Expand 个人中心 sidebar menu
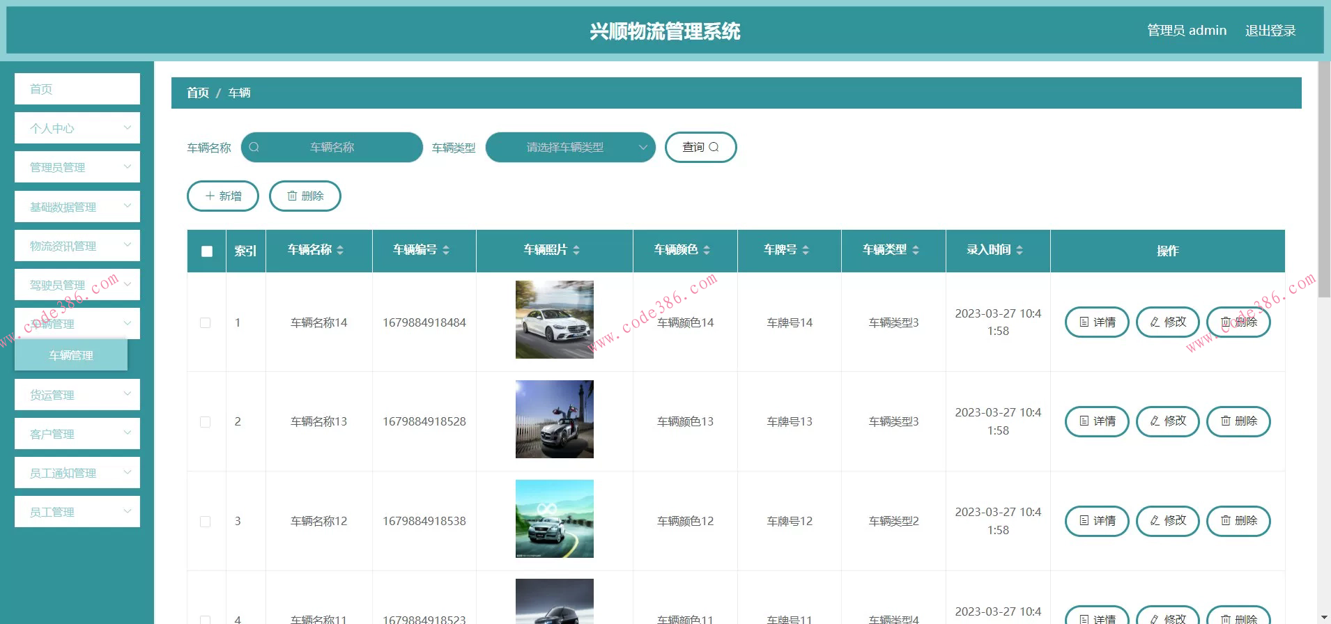The image size is (1331, 624). 77,128
